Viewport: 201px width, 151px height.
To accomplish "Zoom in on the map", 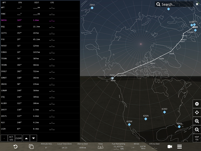I will pos(197,121).
